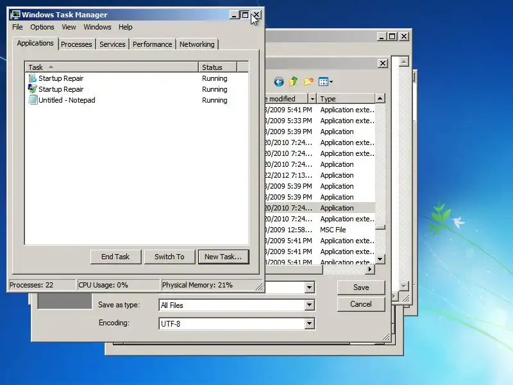Expand the Encoding UTF-8 dropdown
Image resolution: width=513 pixels, height=385 pixels.
[x=309, y=324]
